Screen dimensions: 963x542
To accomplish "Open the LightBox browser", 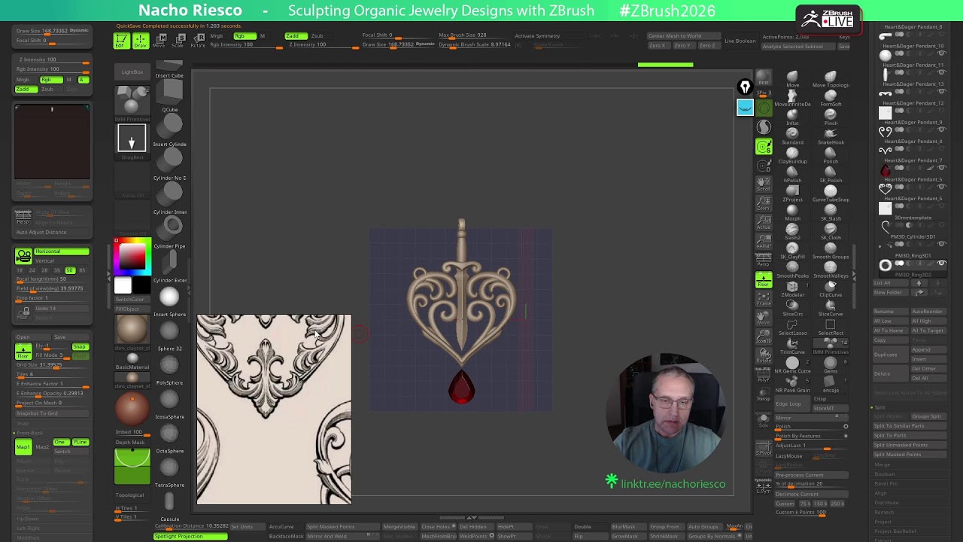I will pos(132,72).
